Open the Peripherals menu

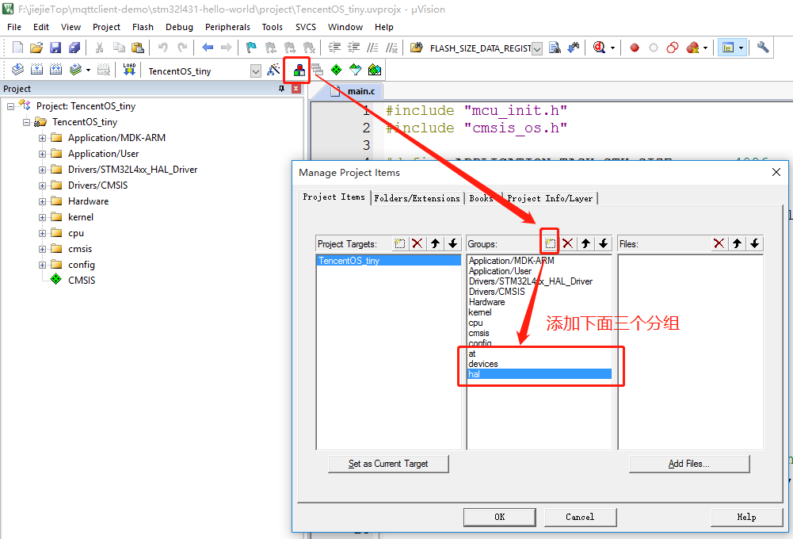(x=227, y=27)
